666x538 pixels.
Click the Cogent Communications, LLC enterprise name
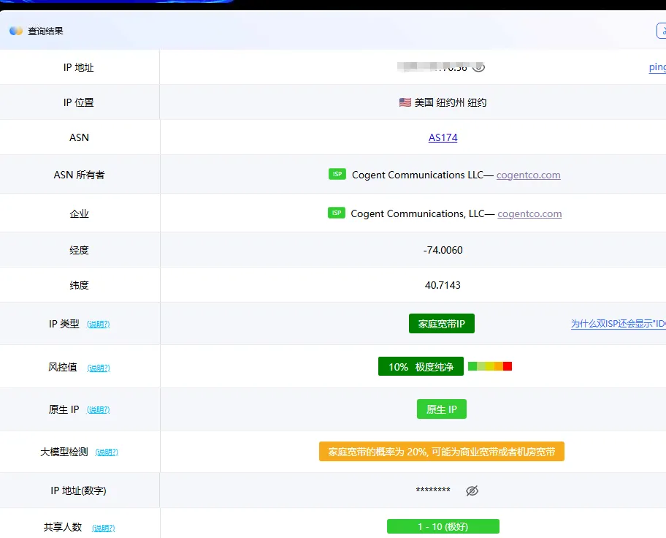(418, 214)
